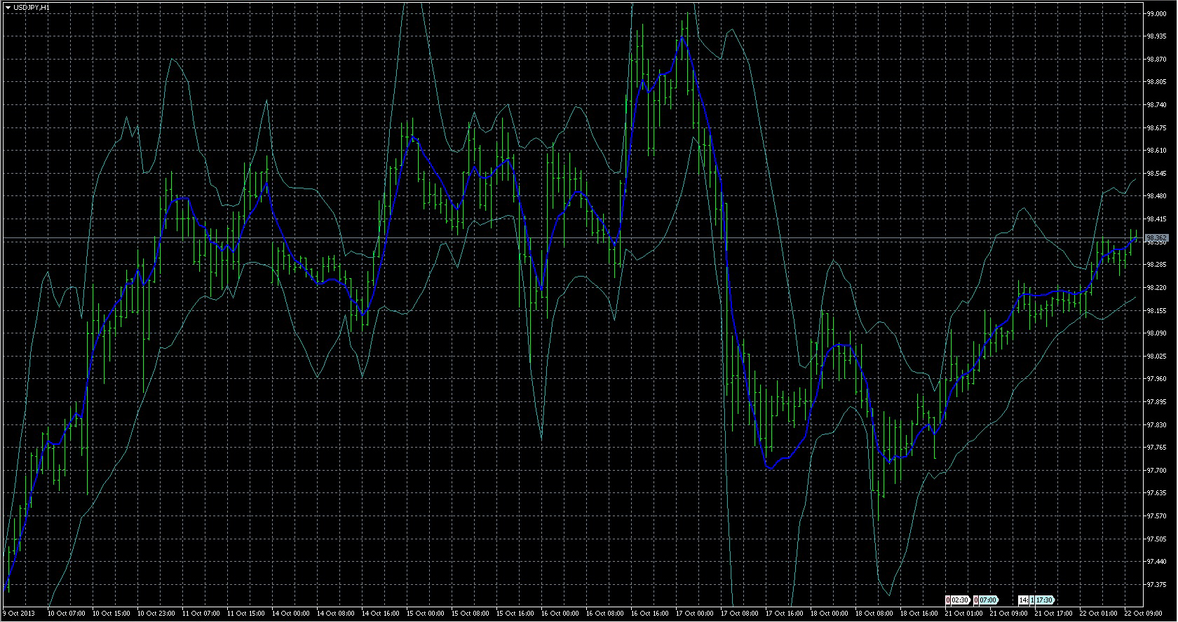Image resolution: width=1178 pixels, height=622 pixels.
Task: Click the 14 Oct 08:00 time label
Action: tap(336, 614)
